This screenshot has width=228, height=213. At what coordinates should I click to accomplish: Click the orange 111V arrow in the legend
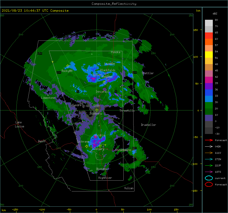pyautogui.click(x=209, y=153)
